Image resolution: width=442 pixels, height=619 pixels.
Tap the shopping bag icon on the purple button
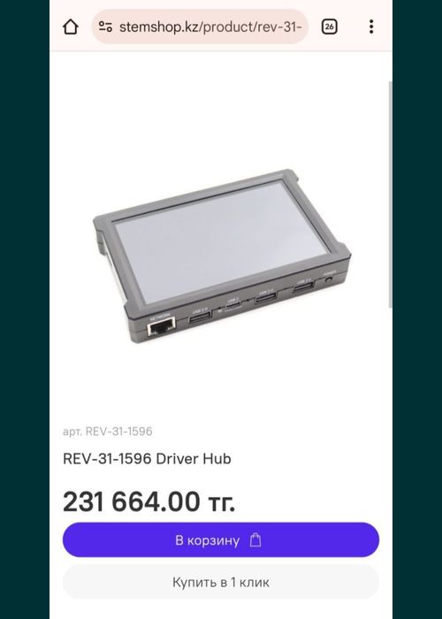[255, 539]
